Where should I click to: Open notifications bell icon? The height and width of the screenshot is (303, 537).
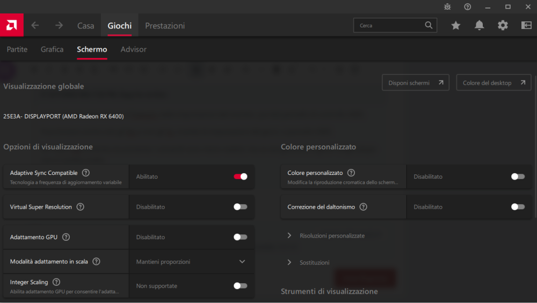coord(479,25)
